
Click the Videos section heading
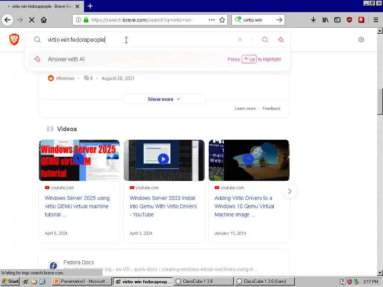(x=67, y=129)
